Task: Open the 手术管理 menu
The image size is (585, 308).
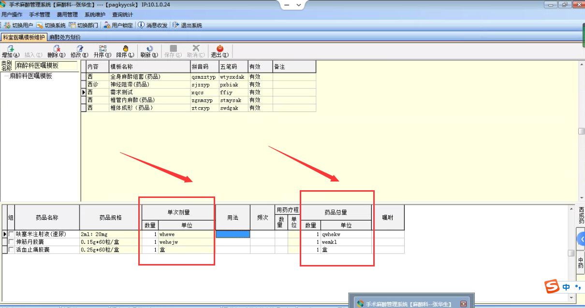Action: [40, 15]
